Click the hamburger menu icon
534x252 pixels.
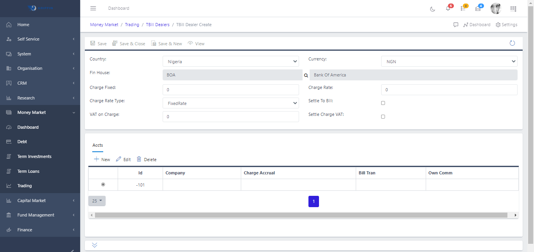point(93,8)
